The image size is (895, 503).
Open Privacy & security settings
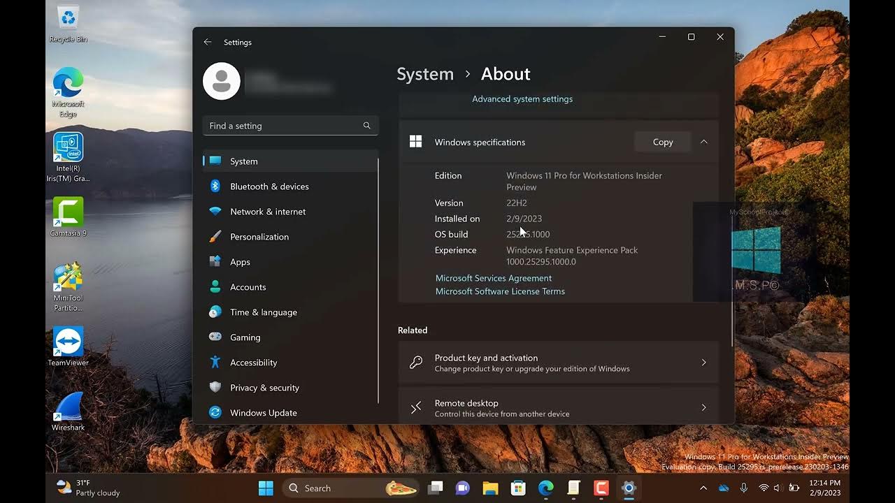[x=290, y=388]
